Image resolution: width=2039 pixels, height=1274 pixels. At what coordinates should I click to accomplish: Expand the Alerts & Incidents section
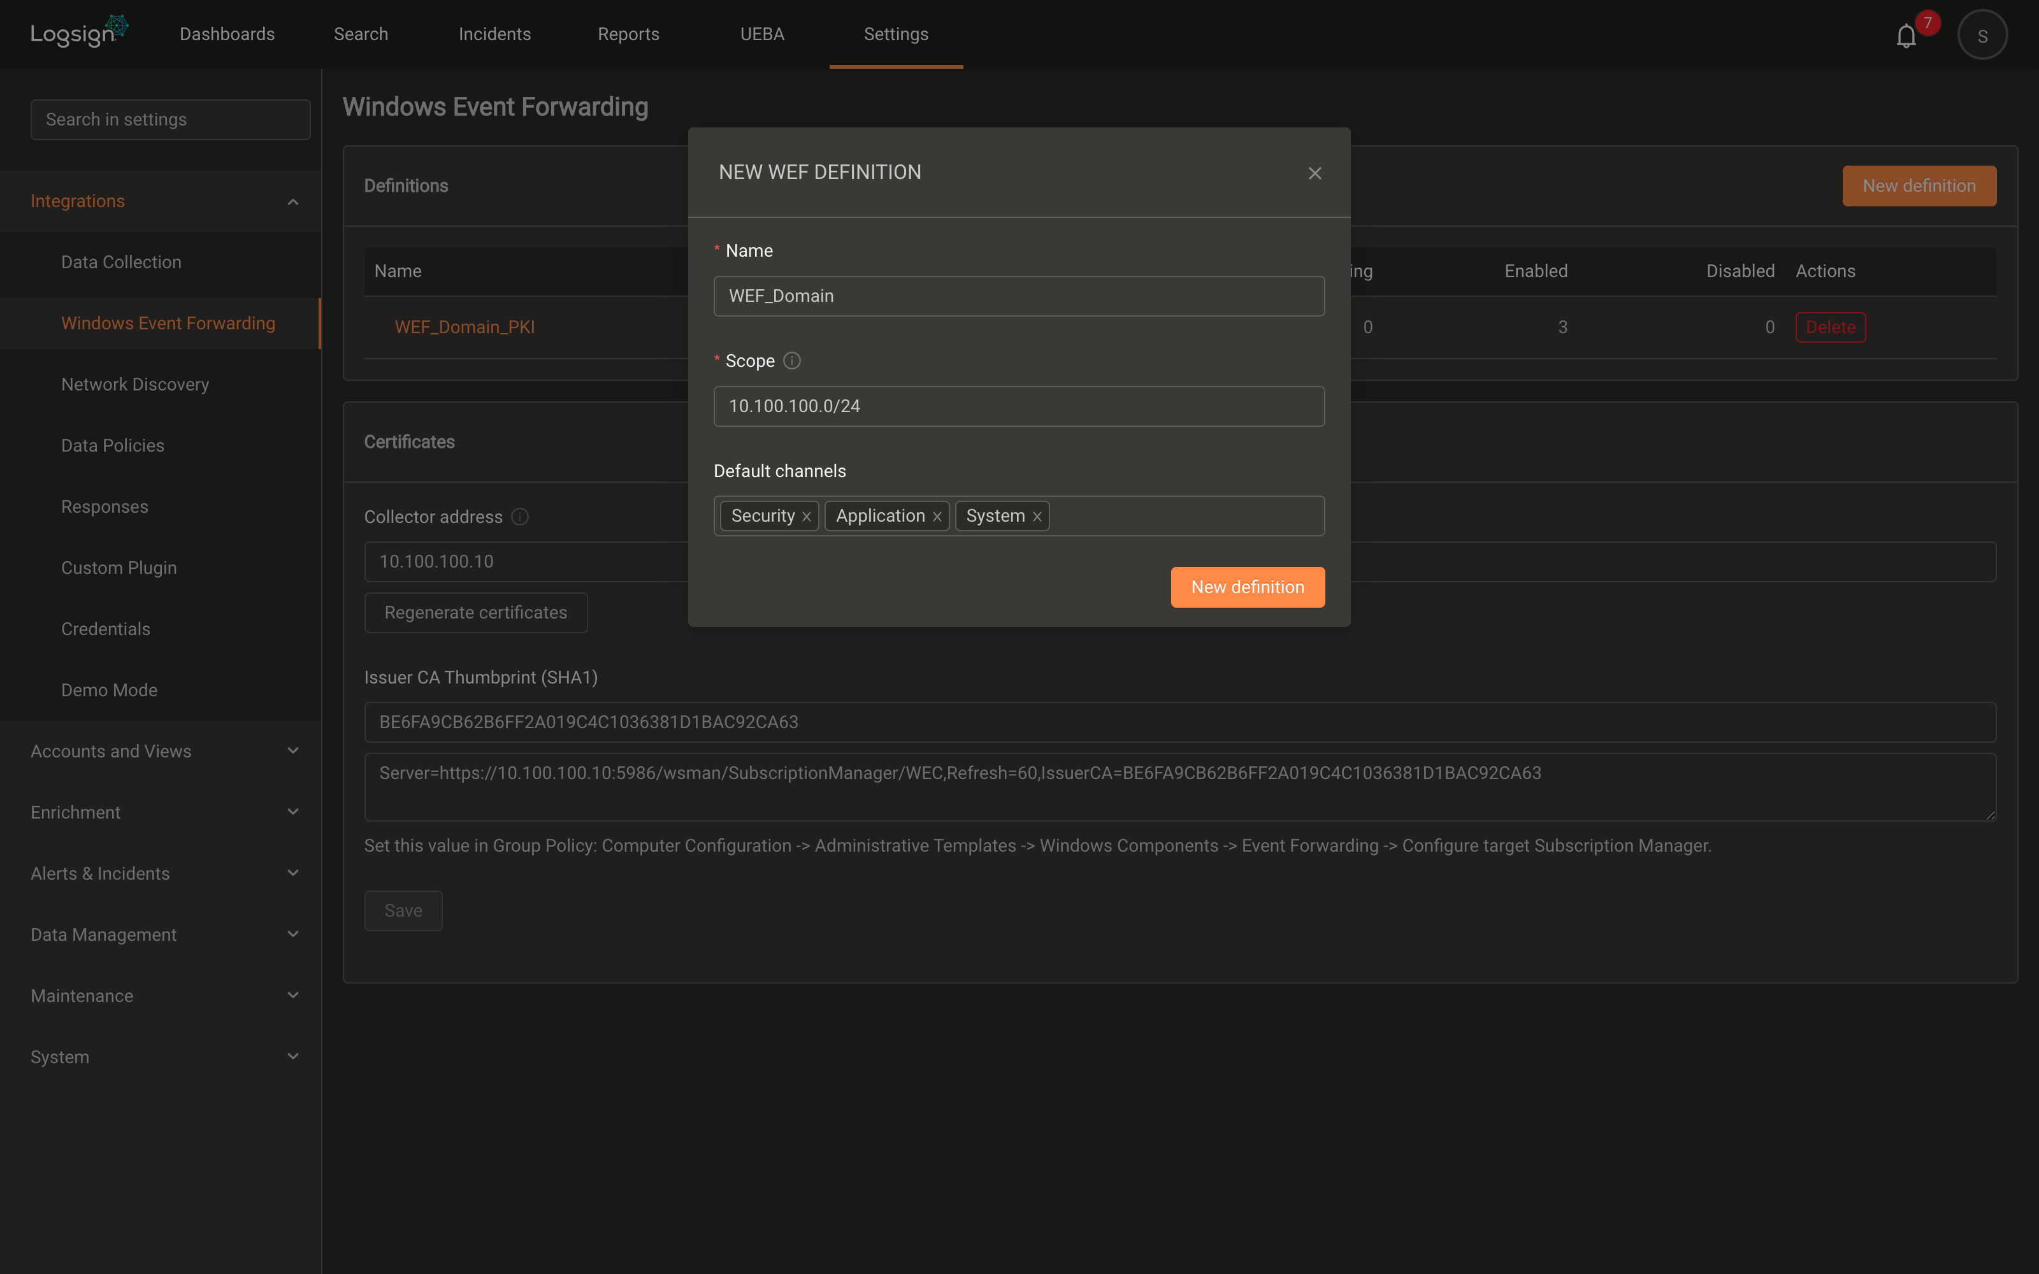point(160,873)
